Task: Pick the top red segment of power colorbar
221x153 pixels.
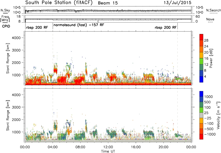Action: [x=201, y=37]
